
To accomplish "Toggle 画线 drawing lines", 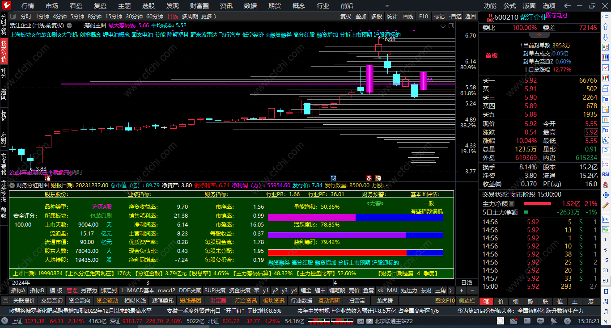I will point(408,16).
